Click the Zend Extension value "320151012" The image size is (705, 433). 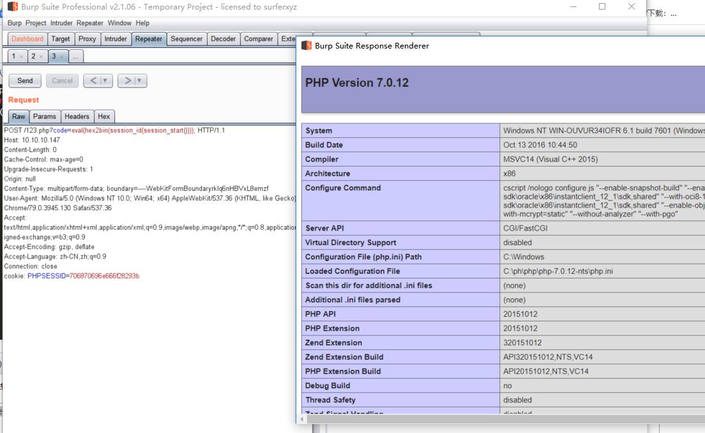point(522,342)
